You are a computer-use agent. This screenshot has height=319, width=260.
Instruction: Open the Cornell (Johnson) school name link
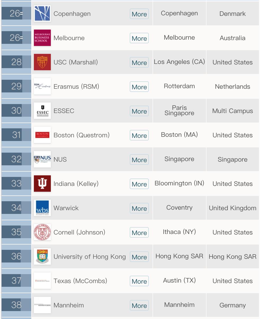pyautogui.click(x=79, y=232)
